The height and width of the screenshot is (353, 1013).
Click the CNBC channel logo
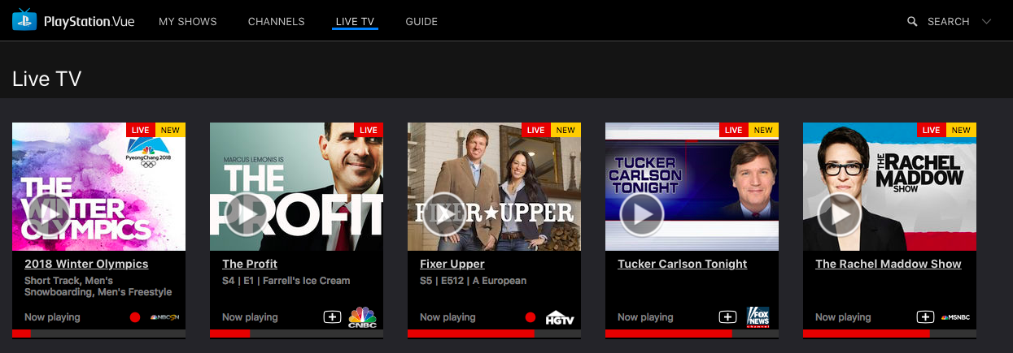click(363, 317)
